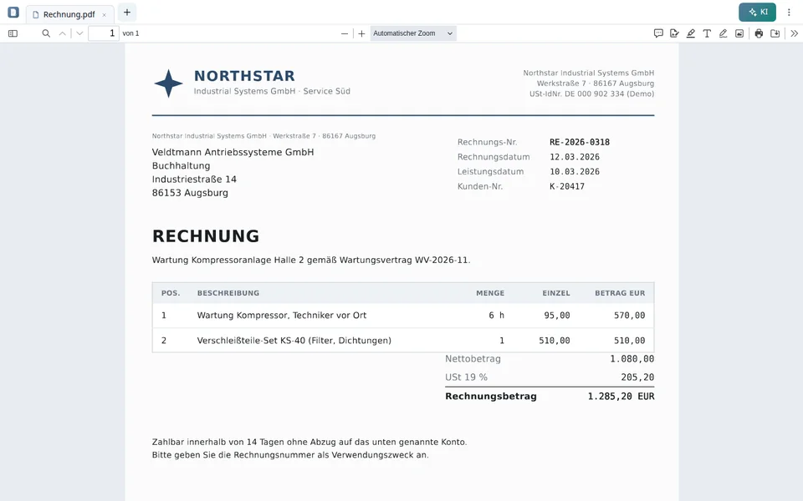Expand the tools overflow chevron menu
This screenshot has height=501, width=803.
(795, 33)
